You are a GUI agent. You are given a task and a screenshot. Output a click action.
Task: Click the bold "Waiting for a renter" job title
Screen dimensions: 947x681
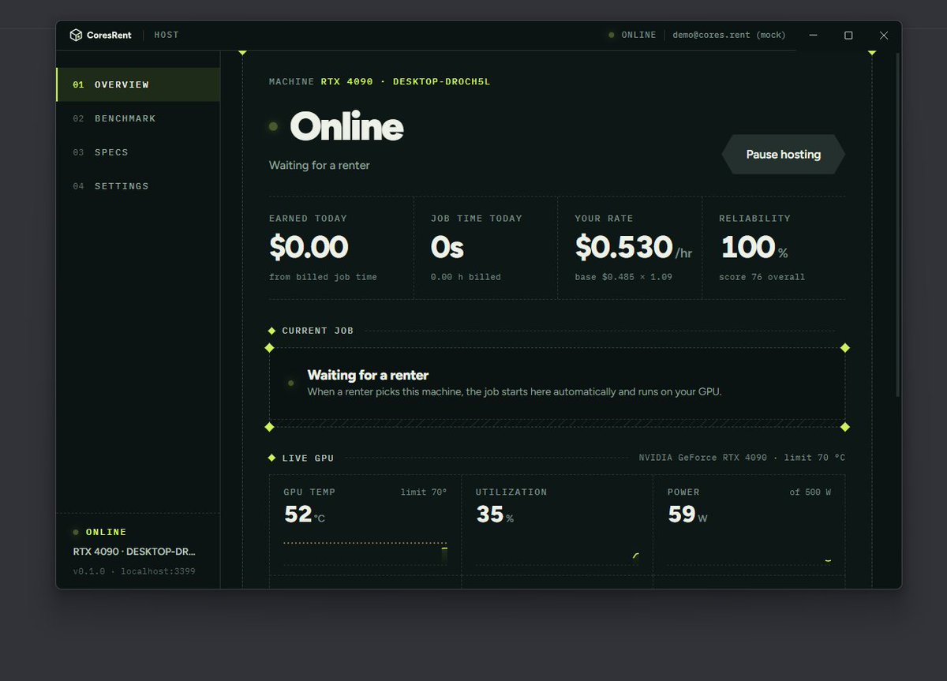[368, 375]
